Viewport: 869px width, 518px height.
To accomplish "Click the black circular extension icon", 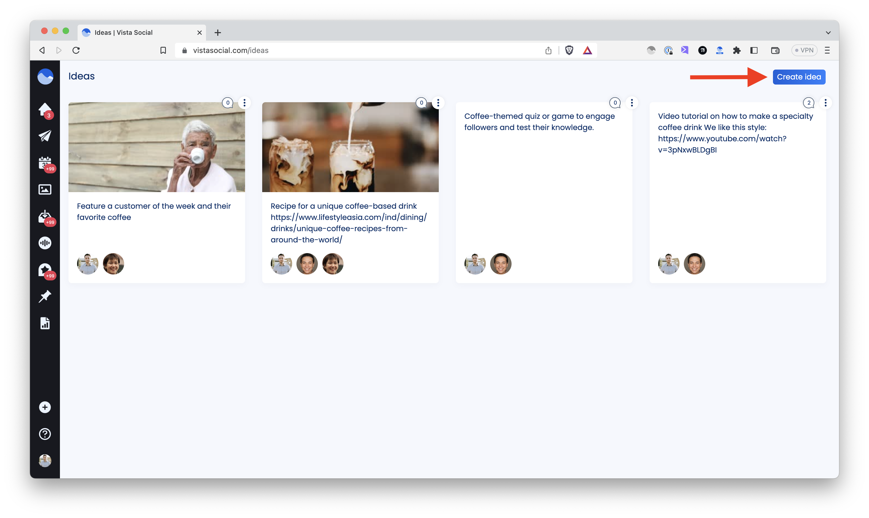I will coord(703,50).
